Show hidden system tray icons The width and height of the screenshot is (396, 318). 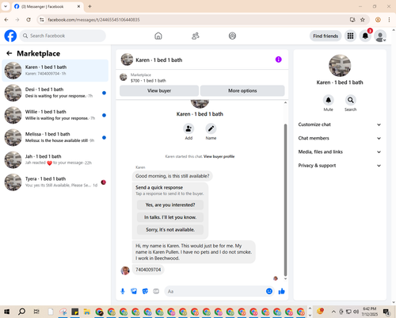(x=333, y=312)
